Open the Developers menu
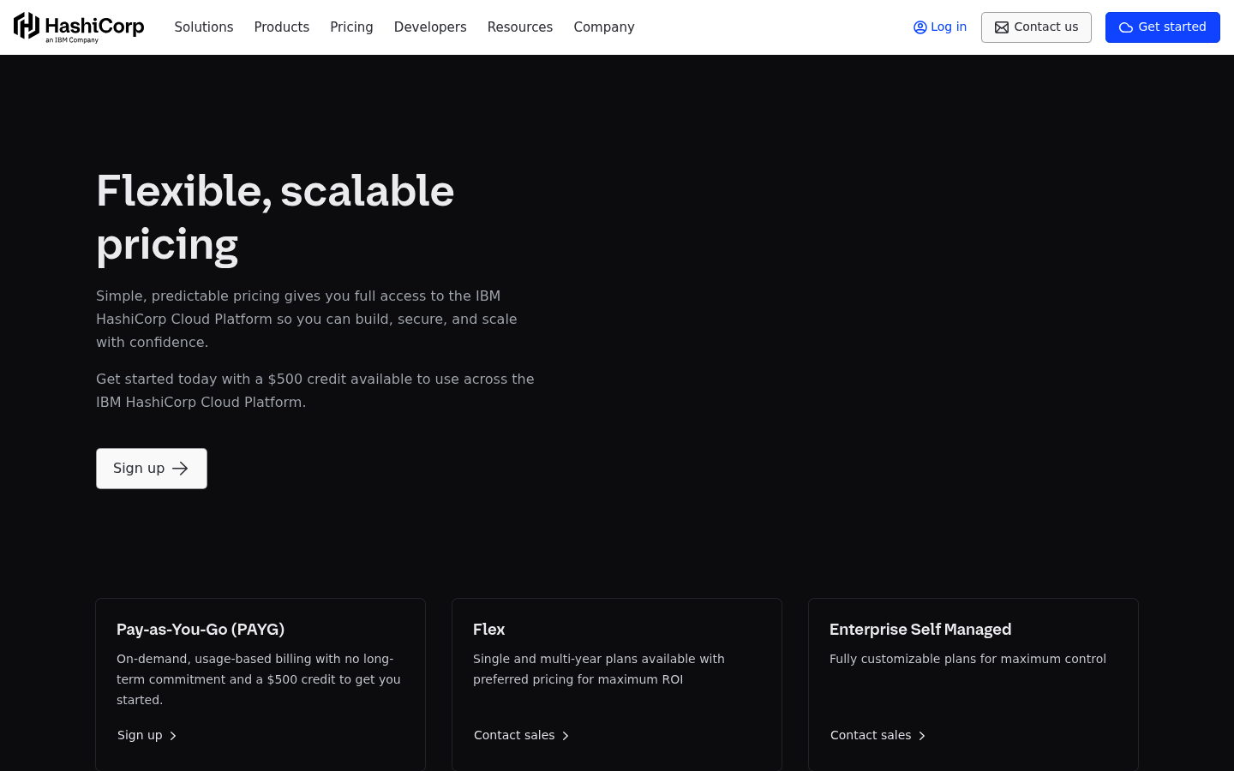1234x771 pixels. pos(430,27)
